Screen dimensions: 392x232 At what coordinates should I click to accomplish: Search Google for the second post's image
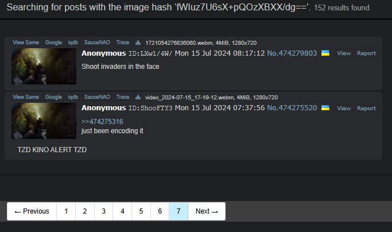pyautogui.click(x=53, y=97)
